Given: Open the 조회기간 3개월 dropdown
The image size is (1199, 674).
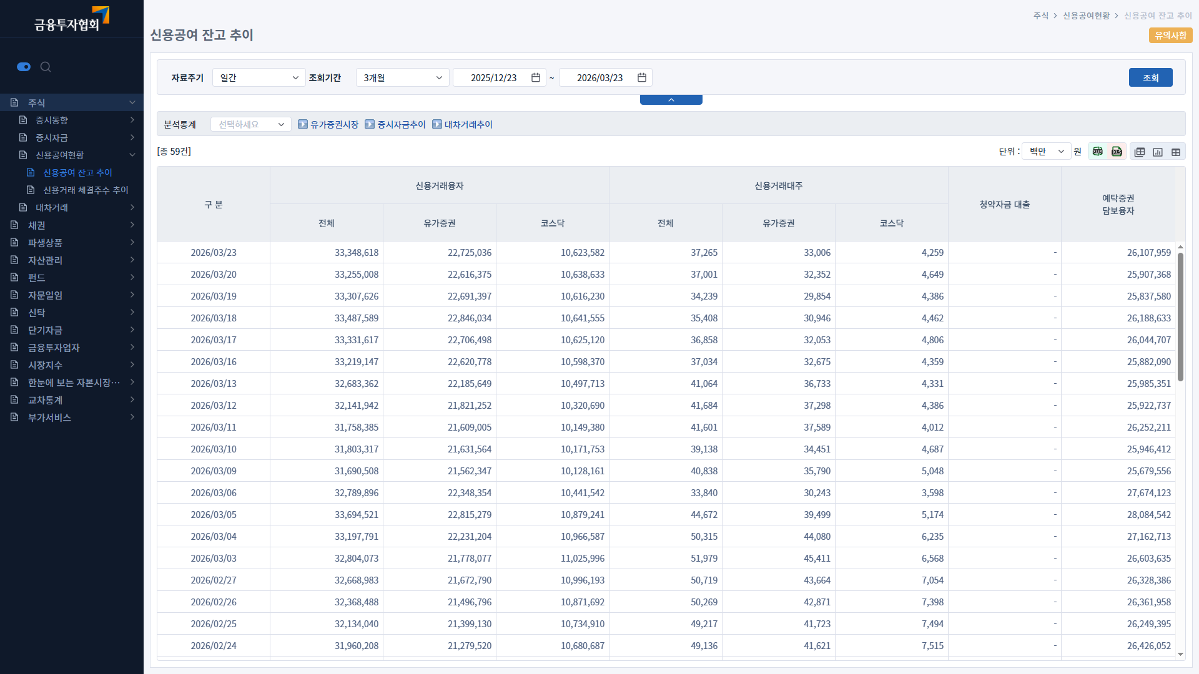Looking at the screenshot, I should click(x=402, y=77).
